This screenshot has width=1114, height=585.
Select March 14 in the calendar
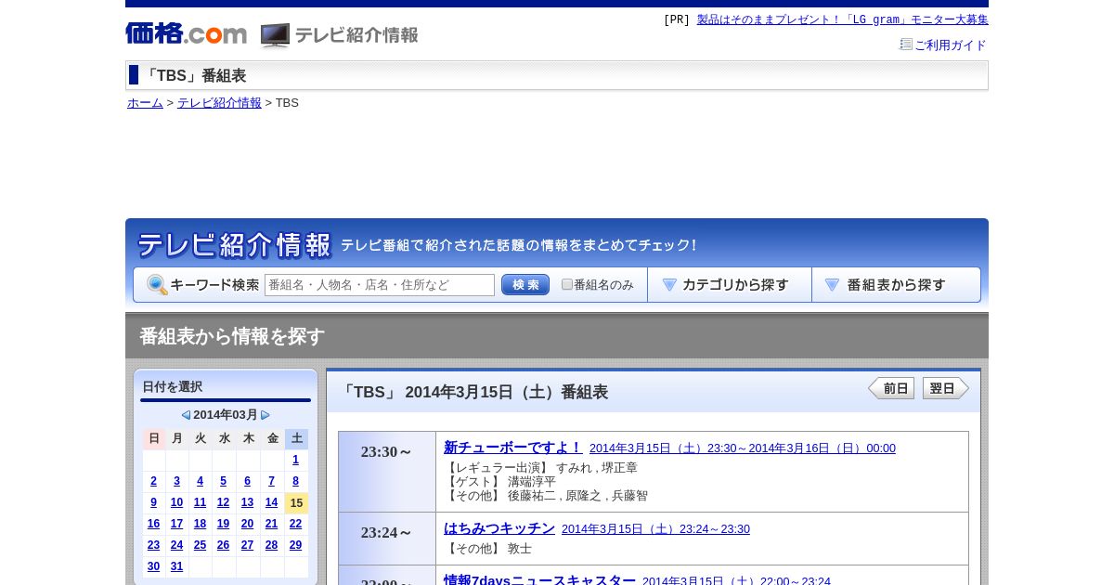[x=271, y=502]
